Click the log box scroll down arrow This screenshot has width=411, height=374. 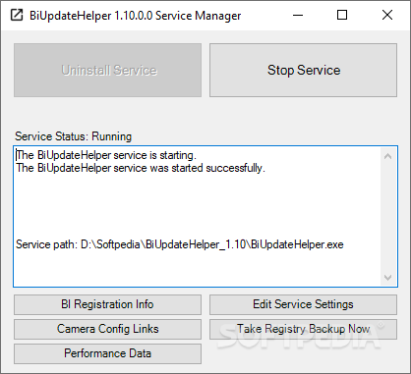click(x=388, y=278)
